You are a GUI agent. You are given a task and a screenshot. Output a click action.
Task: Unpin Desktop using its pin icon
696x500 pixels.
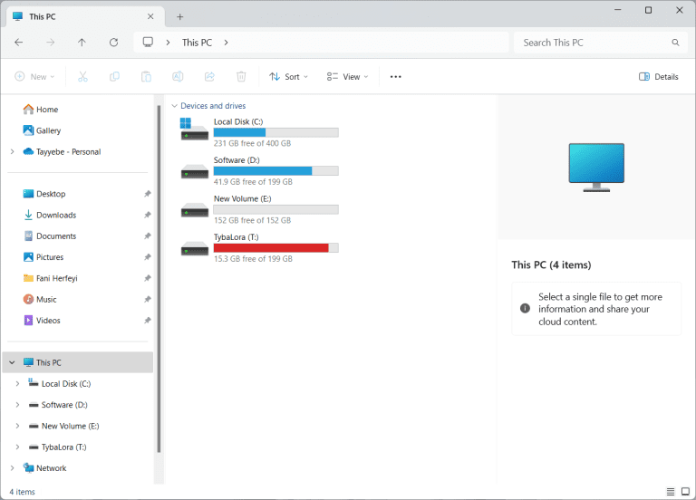(148, 194)
